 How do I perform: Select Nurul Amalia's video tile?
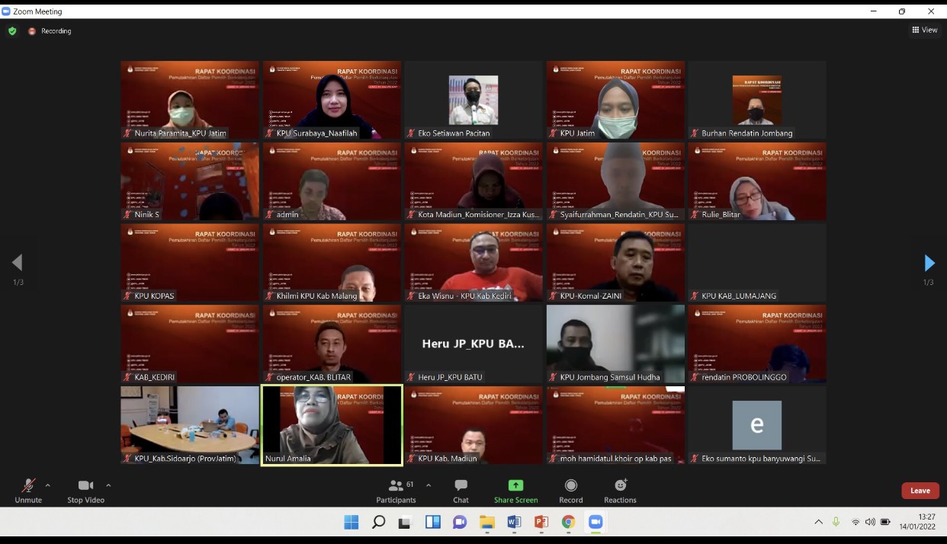(x=332, y=424)
